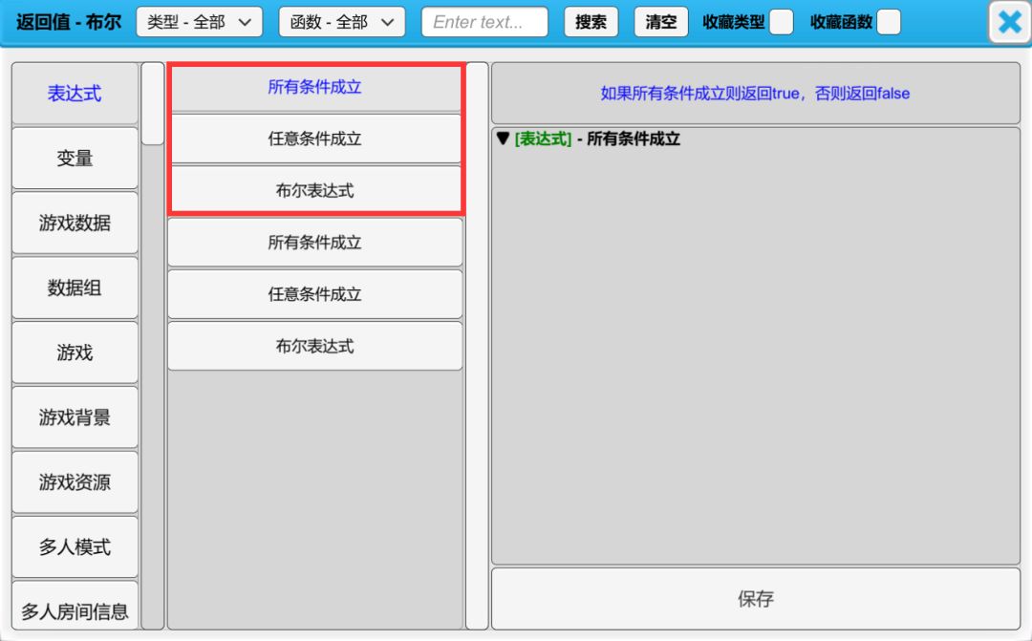Image resolution: width=1032 pixels, height=641 pixels.
Task: Open the 游戏资源 category
Action: [x=75, y=482]
